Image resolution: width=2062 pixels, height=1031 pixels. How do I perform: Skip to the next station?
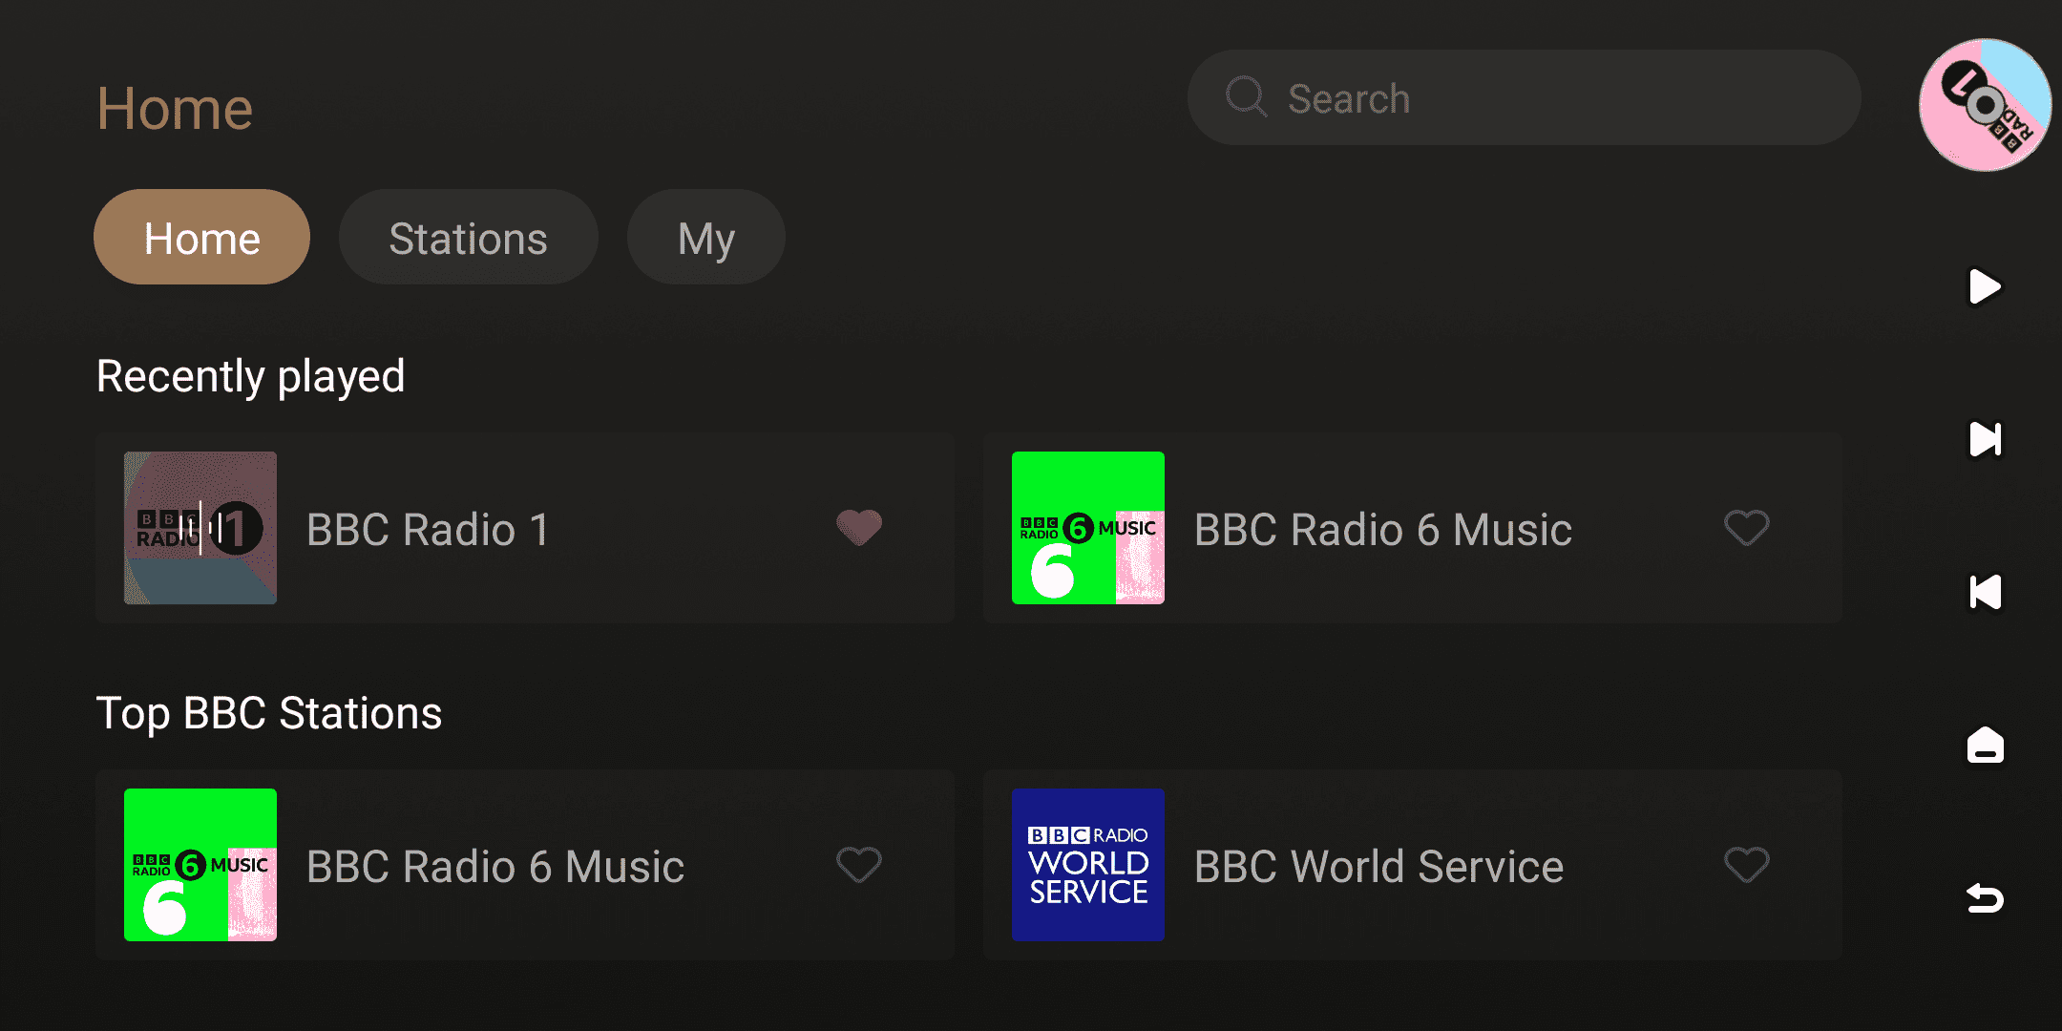point(1986,439)
